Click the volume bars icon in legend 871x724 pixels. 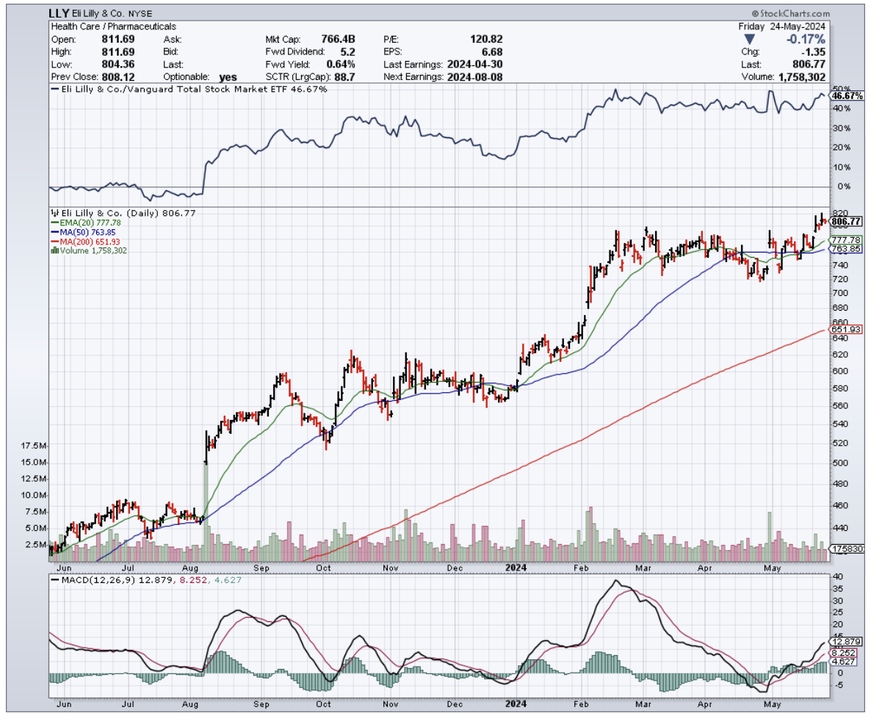tap(53, 250)
